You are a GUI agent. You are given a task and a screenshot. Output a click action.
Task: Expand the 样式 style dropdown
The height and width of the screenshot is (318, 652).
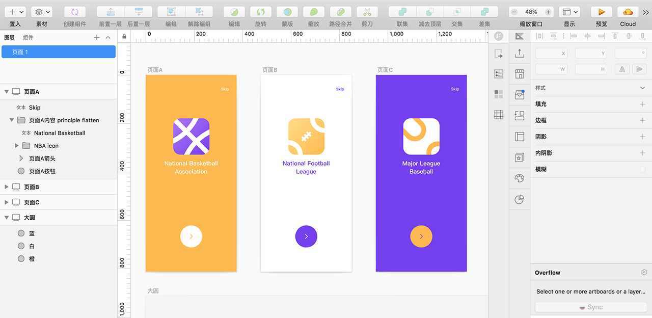click(x=642, y=88)
